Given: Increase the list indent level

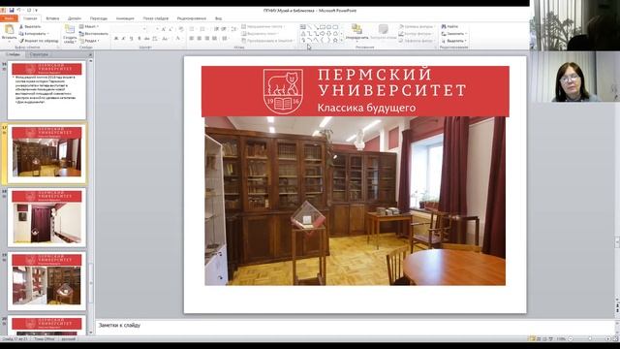Looking at the screenshot, I should pos(224,29).
